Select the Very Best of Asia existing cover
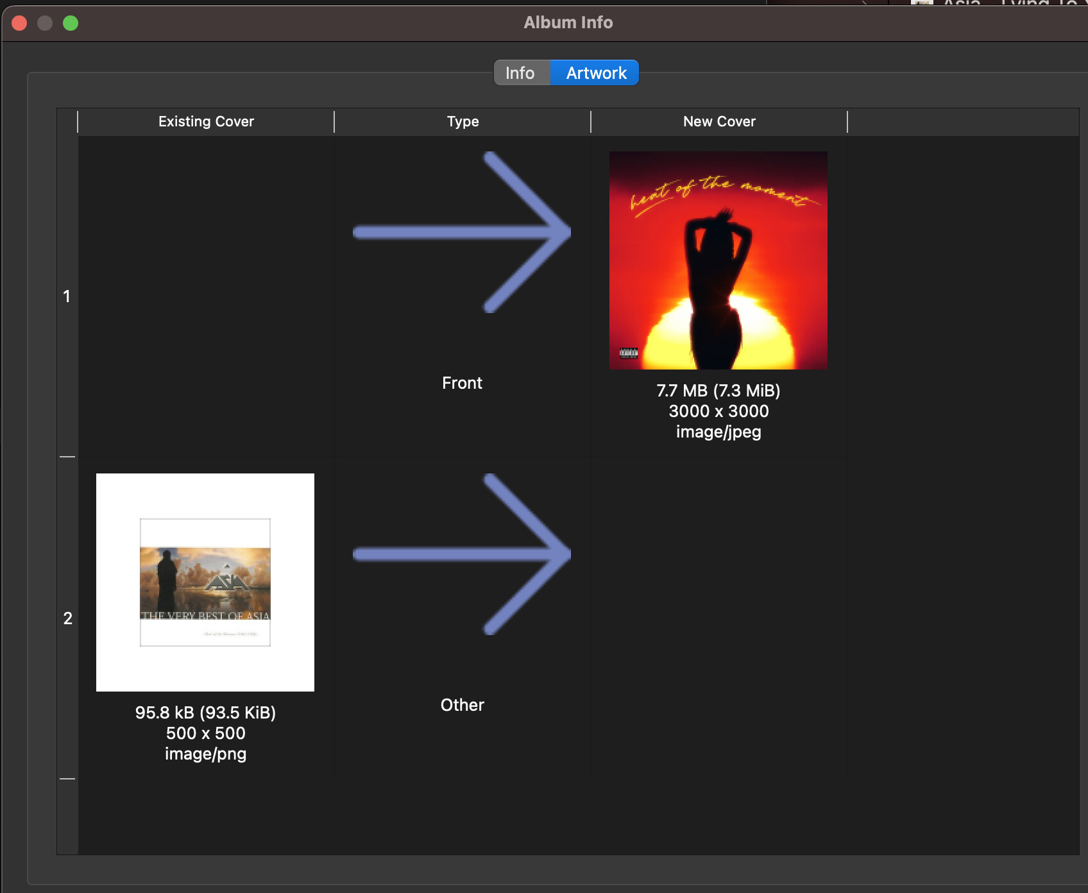 click(x=205, y=583)
